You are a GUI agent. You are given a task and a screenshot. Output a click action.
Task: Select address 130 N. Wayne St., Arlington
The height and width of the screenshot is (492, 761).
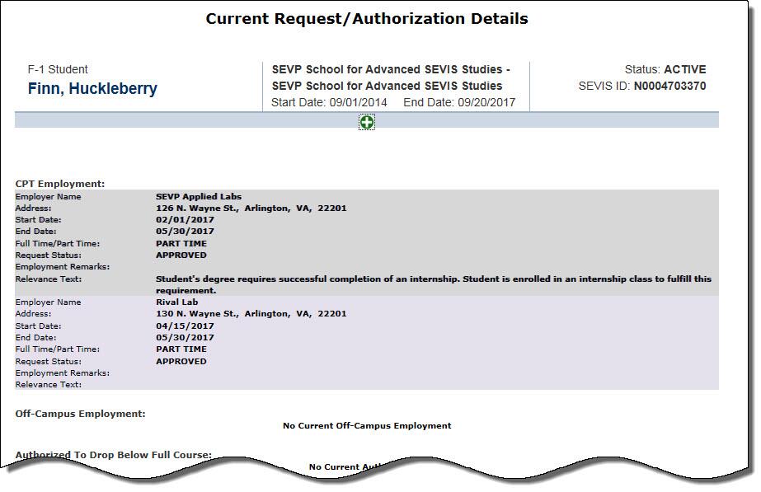[251, 314]
